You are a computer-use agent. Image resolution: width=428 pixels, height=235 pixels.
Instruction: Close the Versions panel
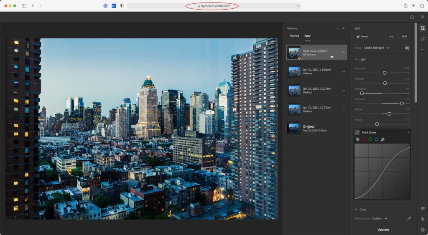344,28
